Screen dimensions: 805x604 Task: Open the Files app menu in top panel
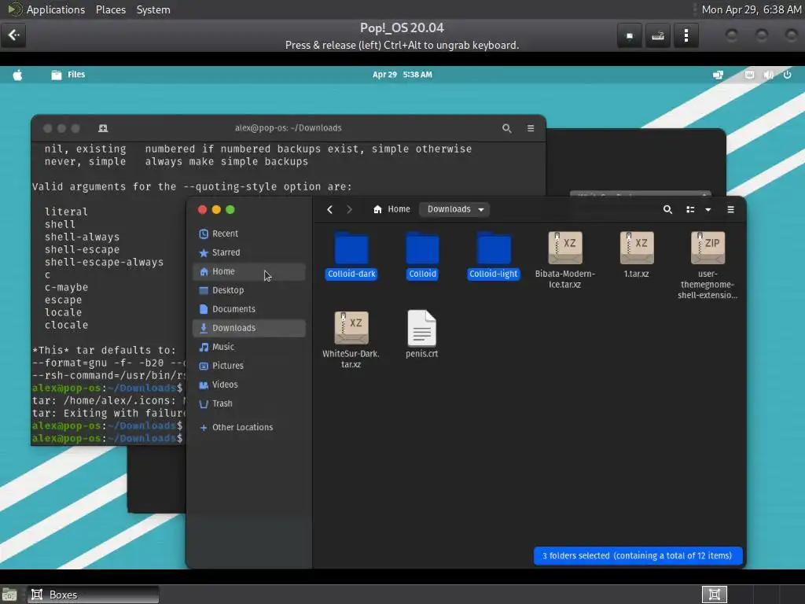(68, 75)
